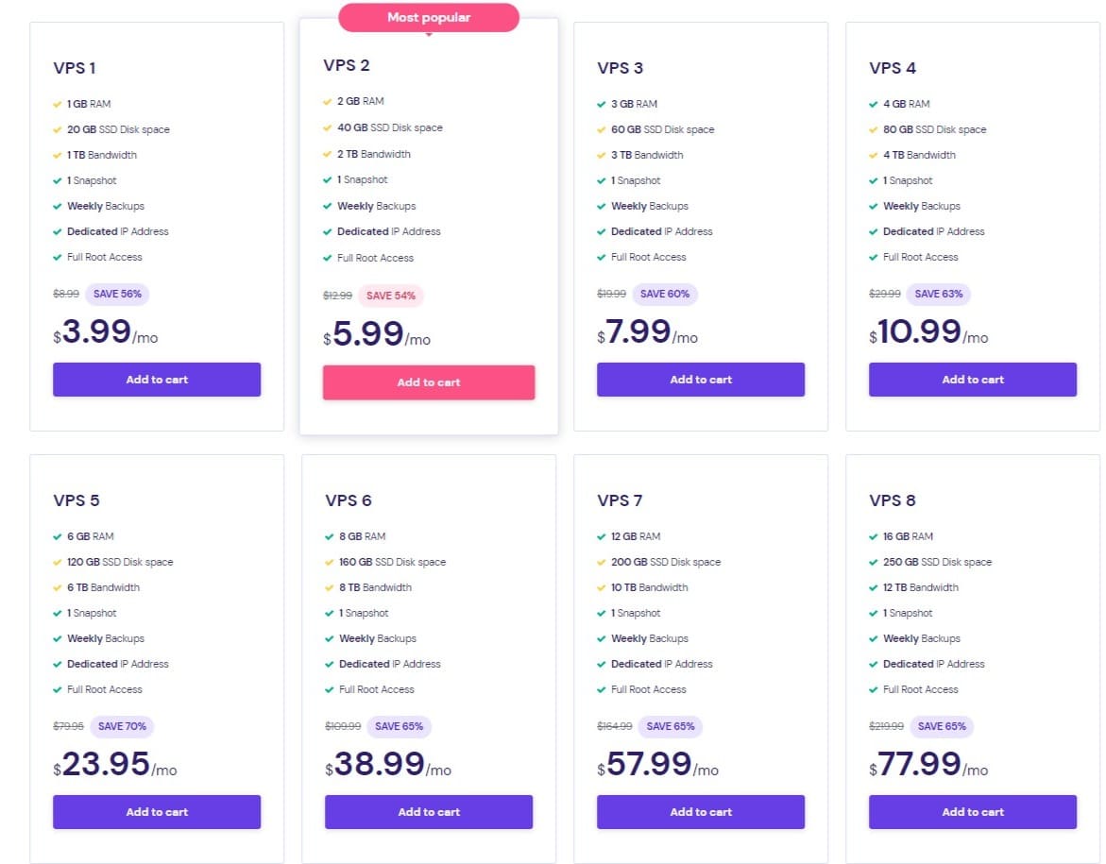Select the checkmark next to 120 GB SSD in VPS 5

tap(59, 562)
